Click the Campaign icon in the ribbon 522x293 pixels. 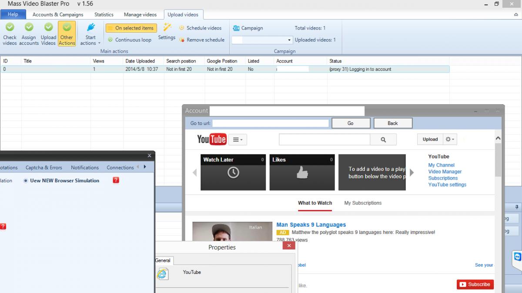point(236,28)
